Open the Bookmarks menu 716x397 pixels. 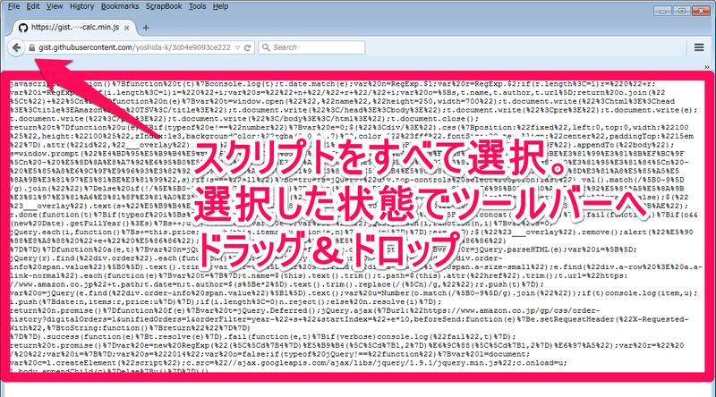coord(120,6)
